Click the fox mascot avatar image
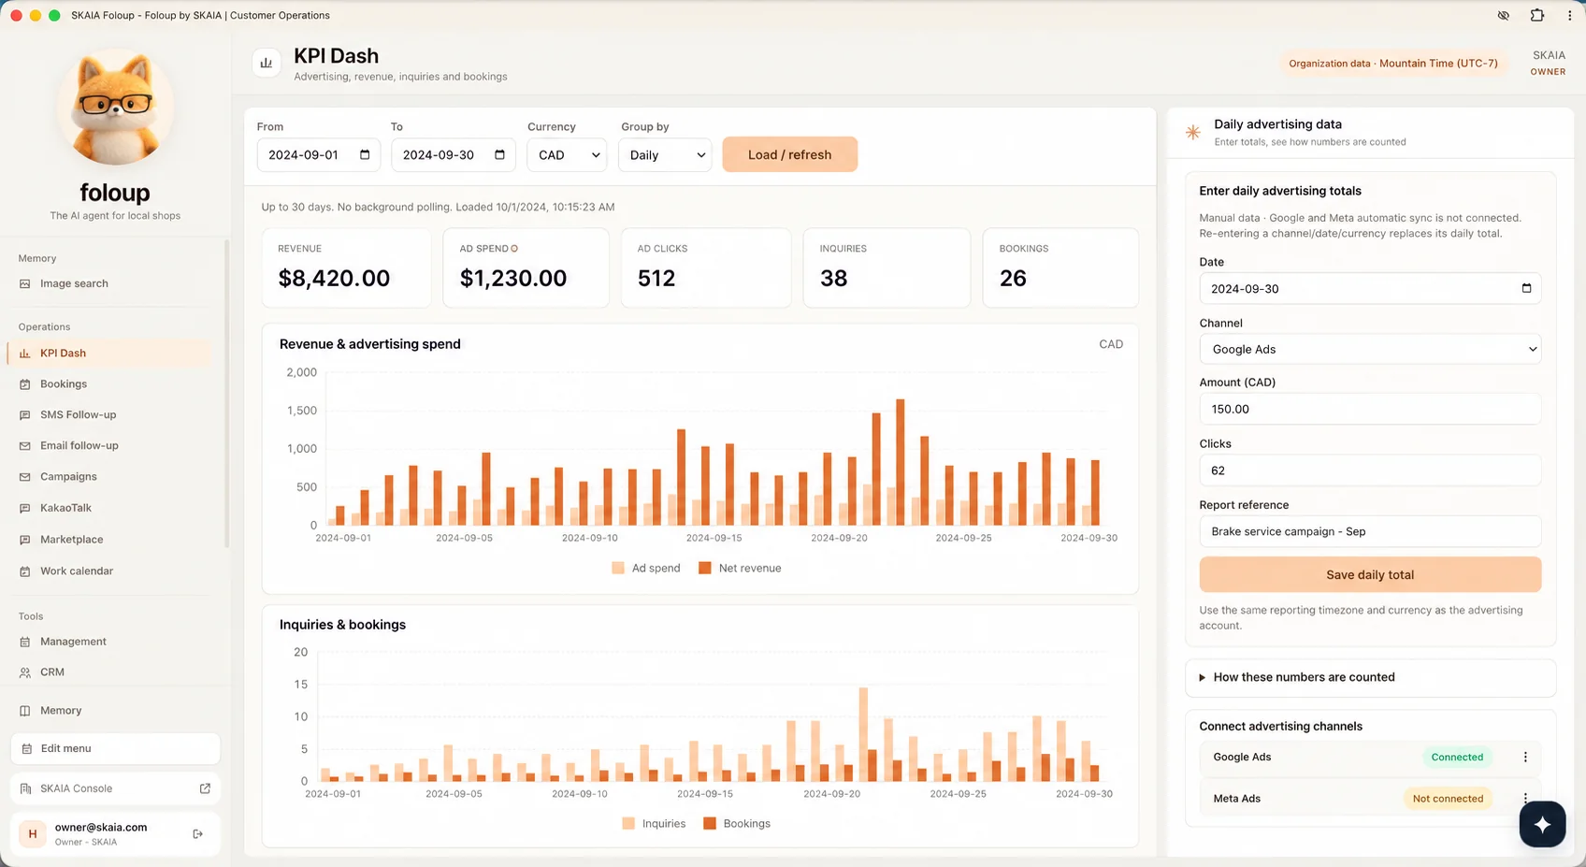Screen dimensions: 1586x867 click(x=115, y=108)
